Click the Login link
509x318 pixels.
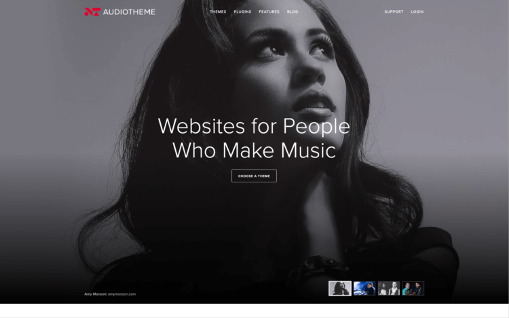(x=417, y=12)
